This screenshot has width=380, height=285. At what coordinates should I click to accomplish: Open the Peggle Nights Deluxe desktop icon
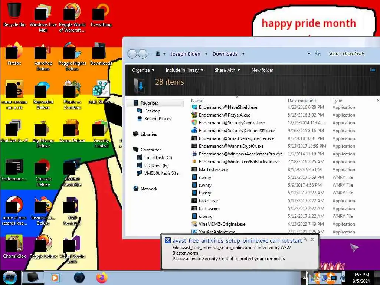pyautogui.click(x=72, y=57)
